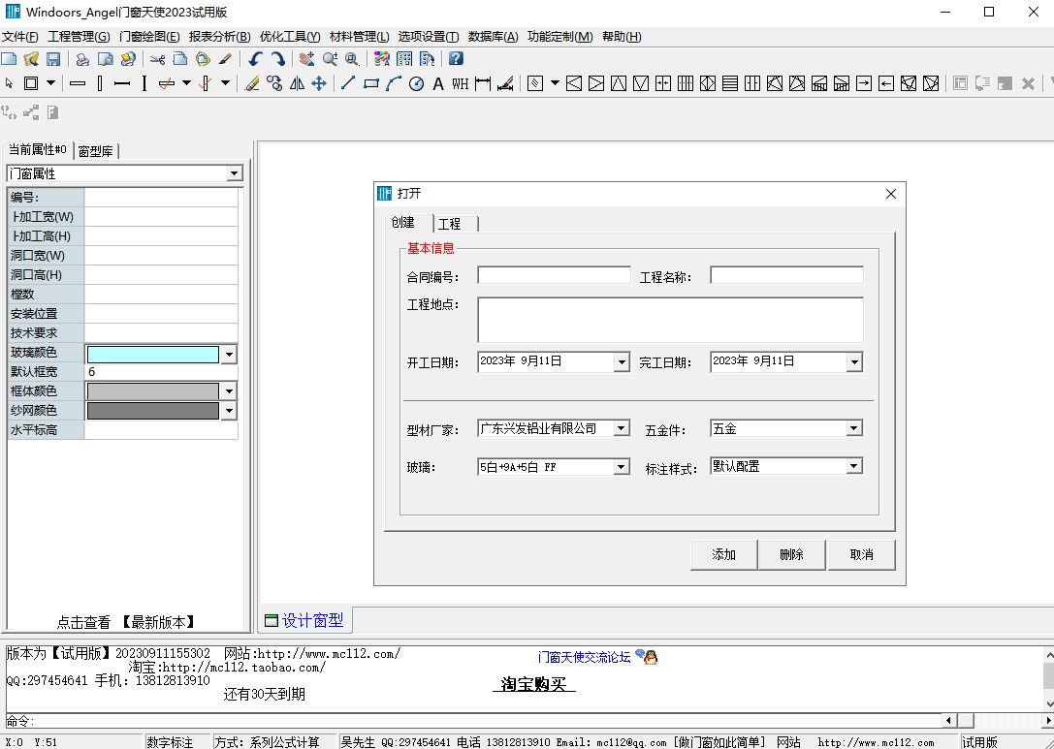Image resolution: width=1054 pixels, height=749 pixels.
Task: Click the Mirror flip tool icon
Action: pyautogui.click(x=297, y=83)
